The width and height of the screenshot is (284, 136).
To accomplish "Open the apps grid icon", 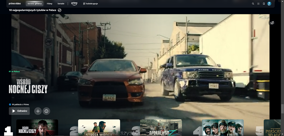I will point(258,4).
